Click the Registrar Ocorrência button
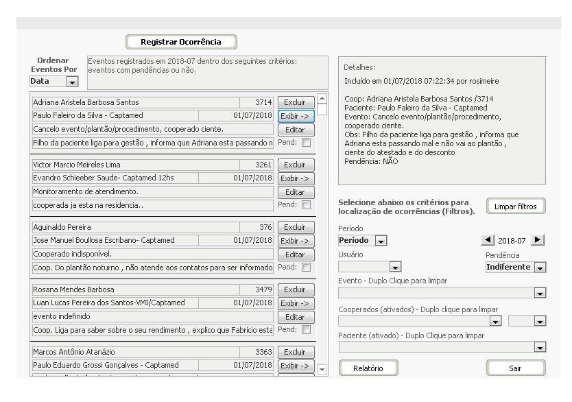The height and width of the screenshot is (402, 572). tap(181, 42)
